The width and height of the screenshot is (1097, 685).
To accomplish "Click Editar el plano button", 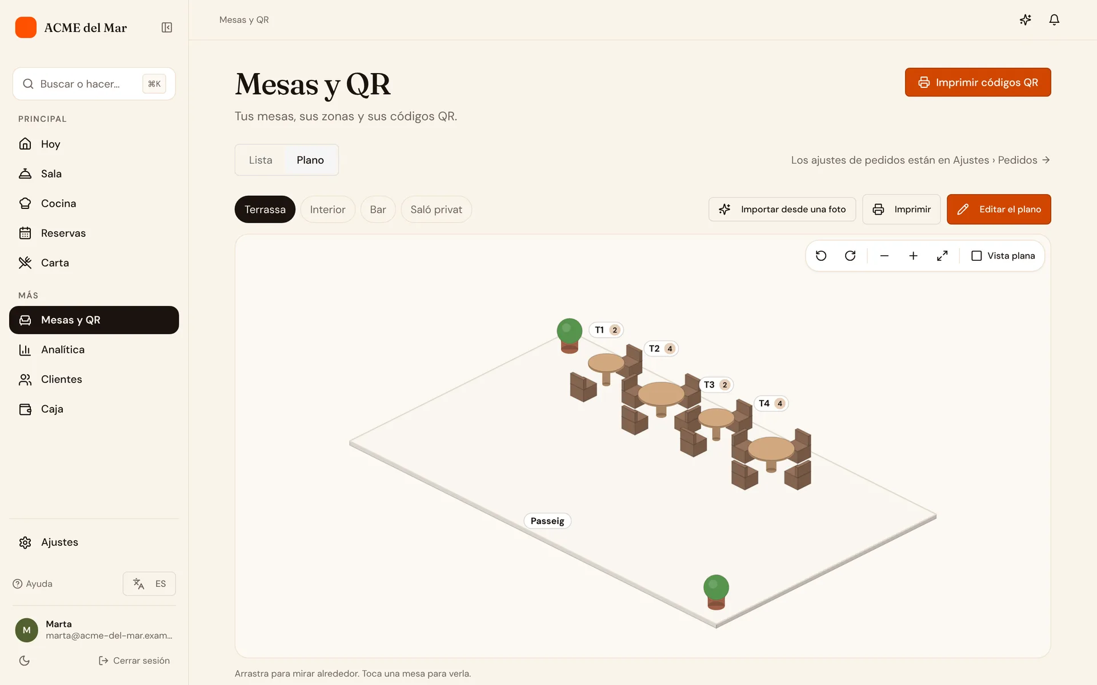I will click(999, 209).
